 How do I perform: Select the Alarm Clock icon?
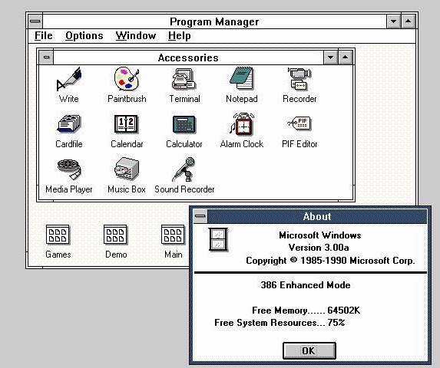(242, 123)
